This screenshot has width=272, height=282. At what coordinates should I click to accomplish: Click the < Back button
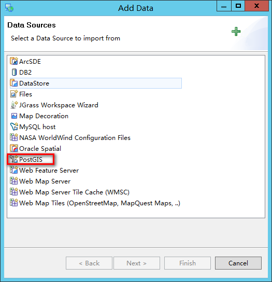(89, 263)
